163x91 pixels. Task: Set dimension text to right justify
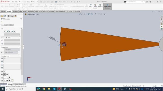click(x=7, y=75)
